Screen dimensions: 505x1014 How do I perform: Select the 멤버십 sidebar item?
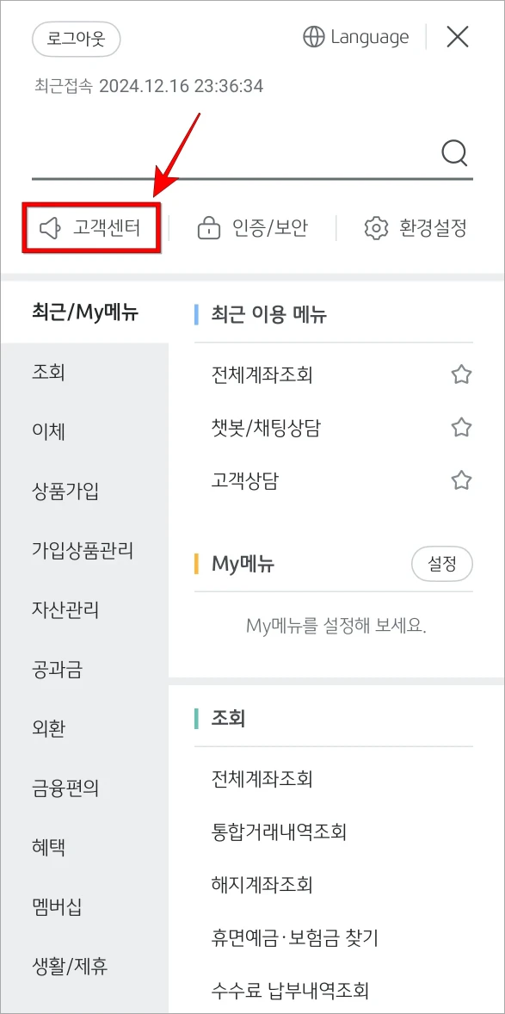tap(55, 907)
